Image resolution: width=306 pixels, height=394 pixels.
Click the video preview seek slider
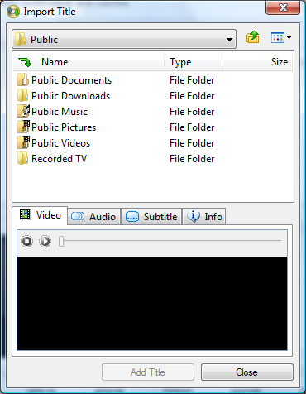click(170, 241)
